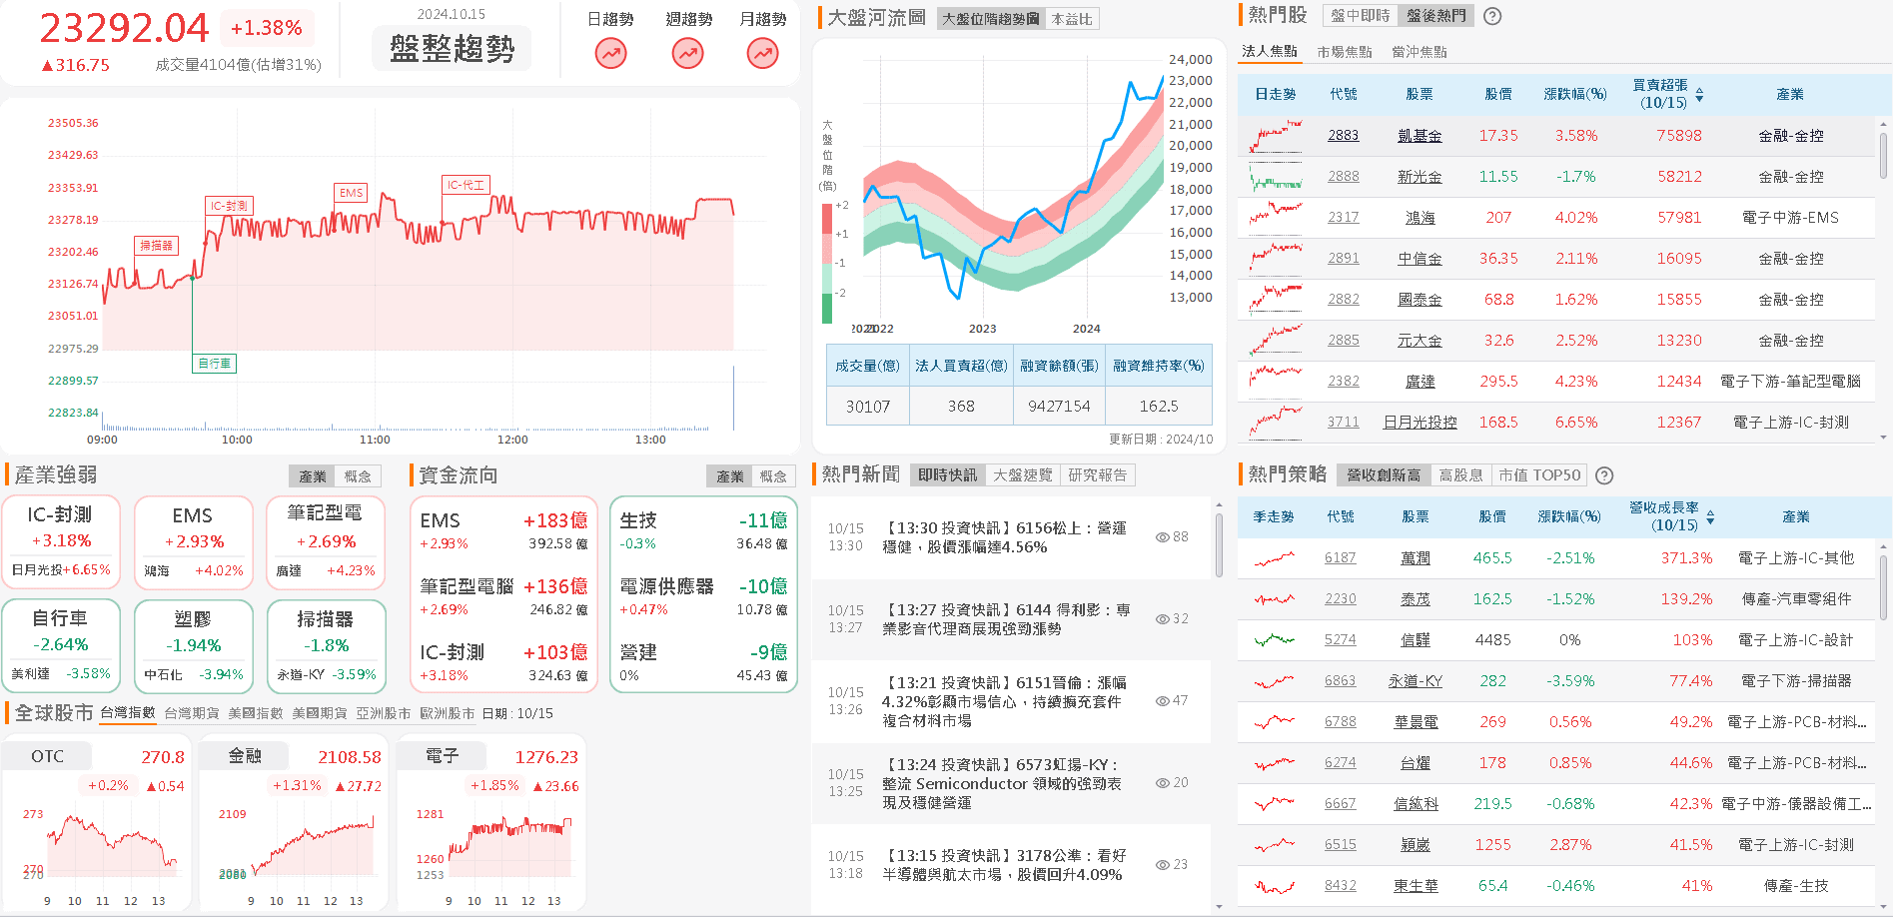Switch news to 大盤速覽 tab
Viewport: 1893px width, 917px height.
click(x=1023, y=475)
